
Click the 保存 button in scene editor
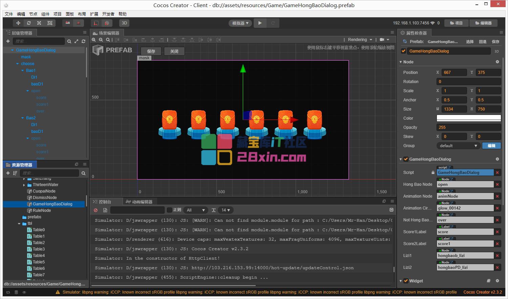tap(151, 51)
